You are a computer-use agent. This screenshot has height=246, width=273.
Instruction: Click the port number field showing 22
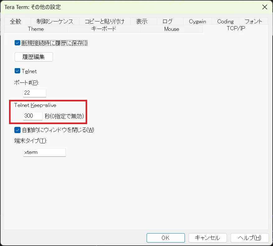click(35, 93)
